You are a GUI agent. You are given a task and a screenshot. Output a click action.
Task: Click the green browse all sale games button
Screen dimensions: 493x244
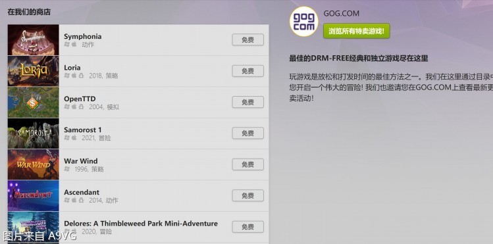coord(357,31)
